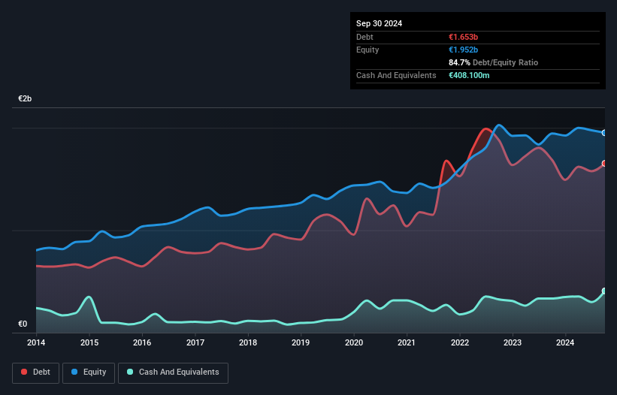Click the 2018 x-axis label

point(248,342)
